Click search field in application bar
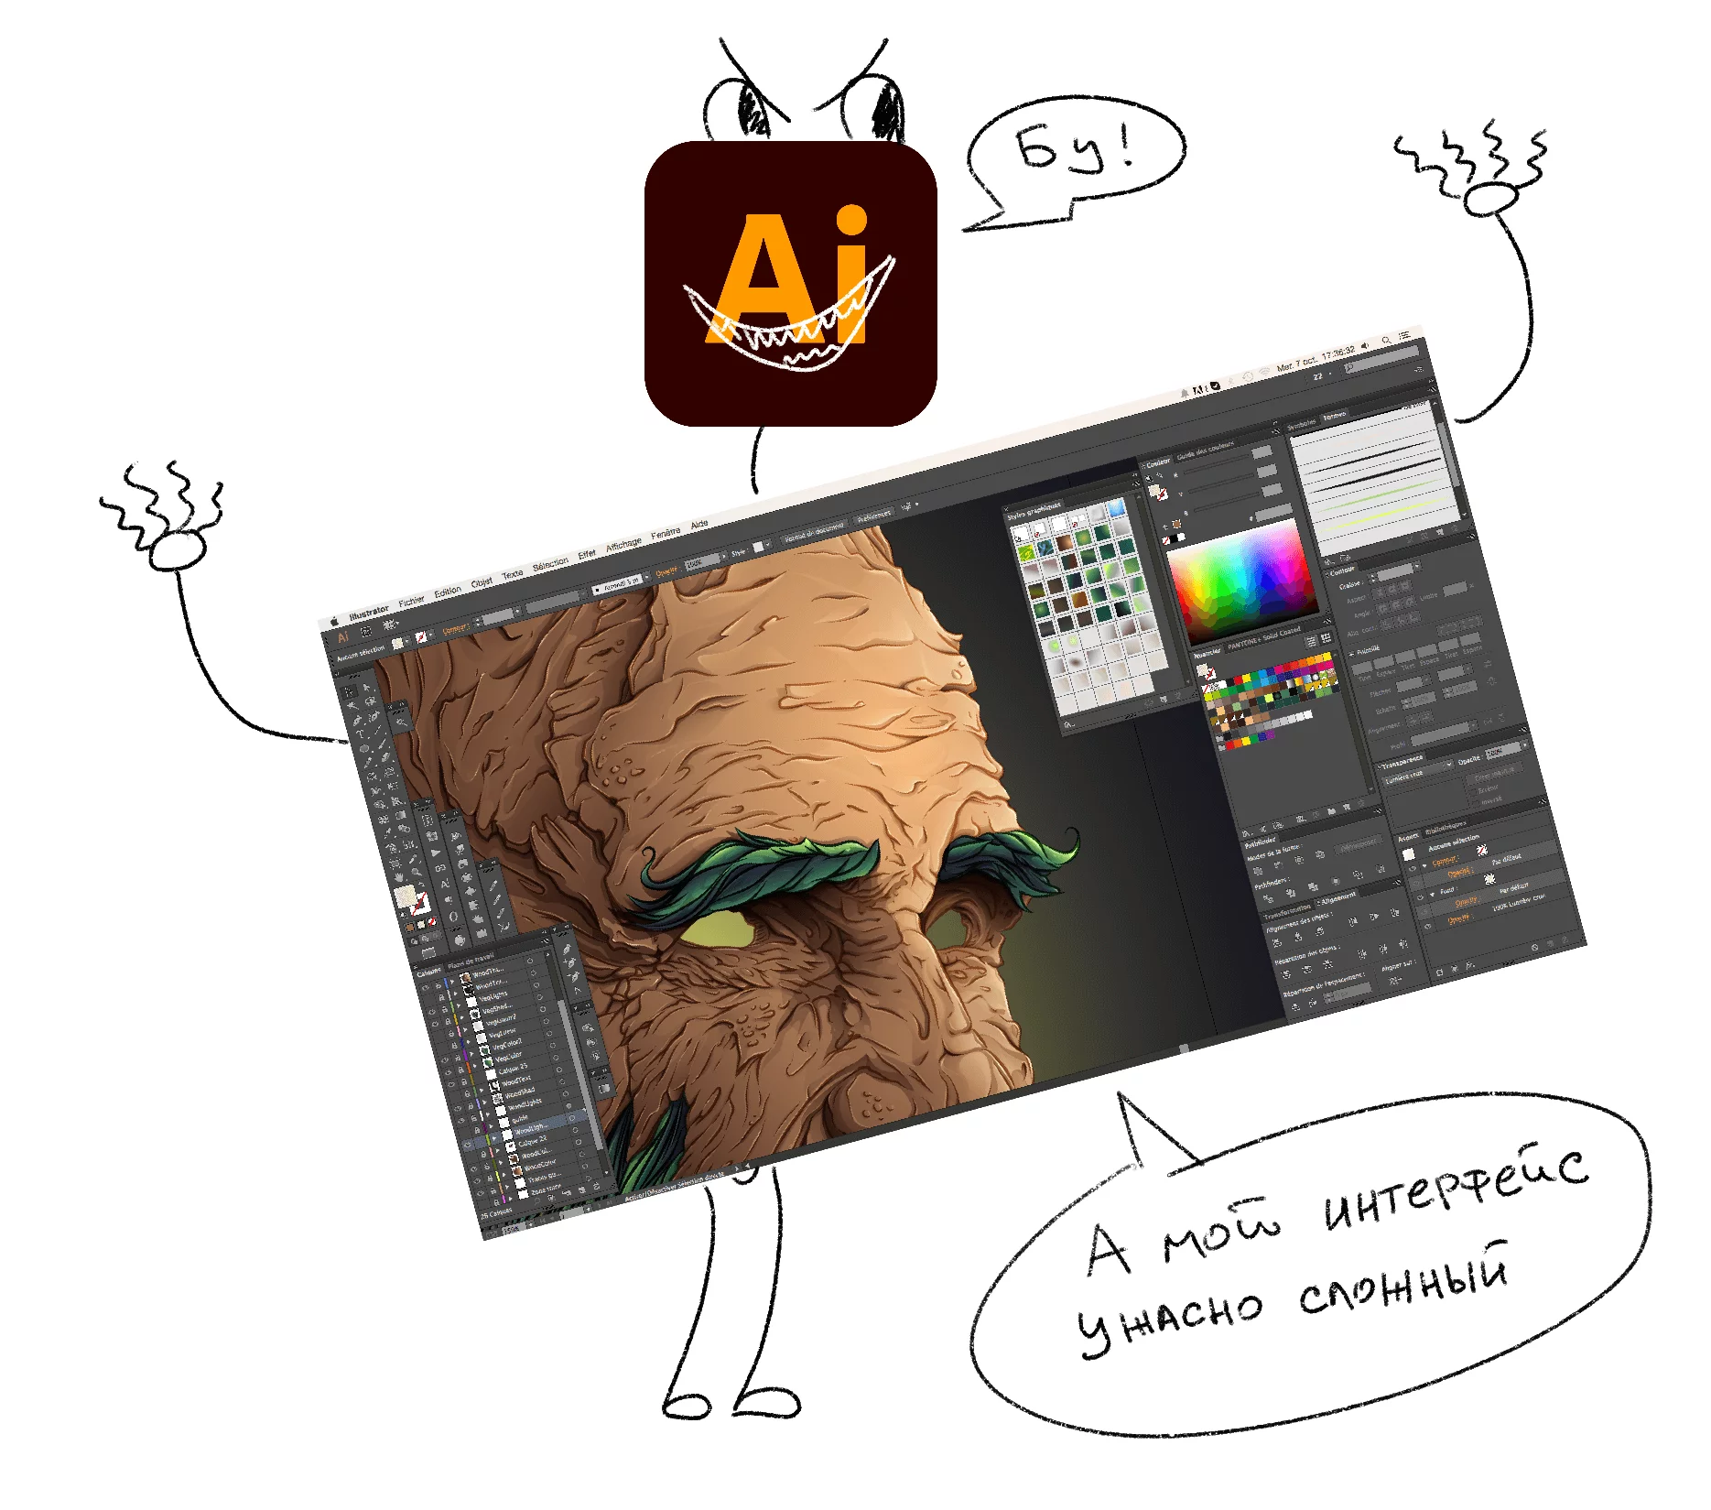 (x=1382, y=359)
